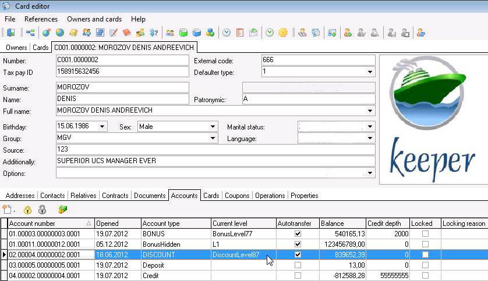Click the blue-green tree structure toolbar icon
The width and height of the screenshot is (488, 281).
click(30, 33)
